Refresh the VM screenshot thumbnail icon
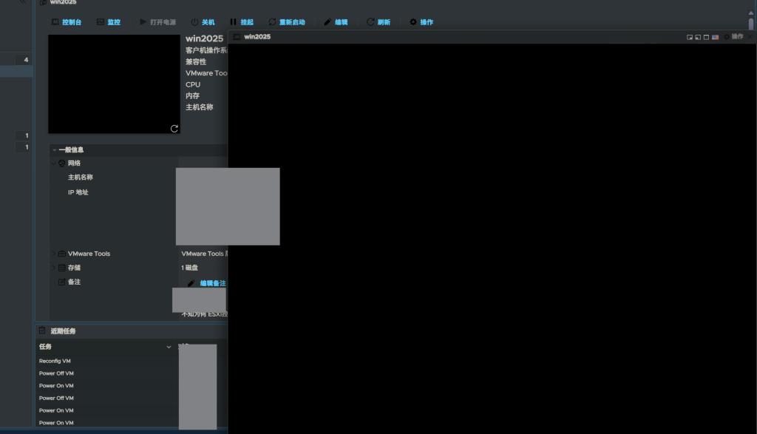 174,129
